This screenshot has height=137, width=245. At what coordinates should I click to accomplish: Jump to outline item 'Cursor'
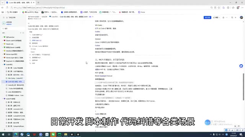pyautogui.click(x=33, y=52)
